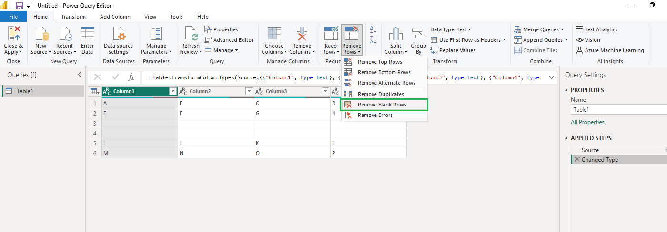The width and height of the screenshot is (667, 232).
Task: Delete the Changed Type step
Action: (x=577, y=160)
